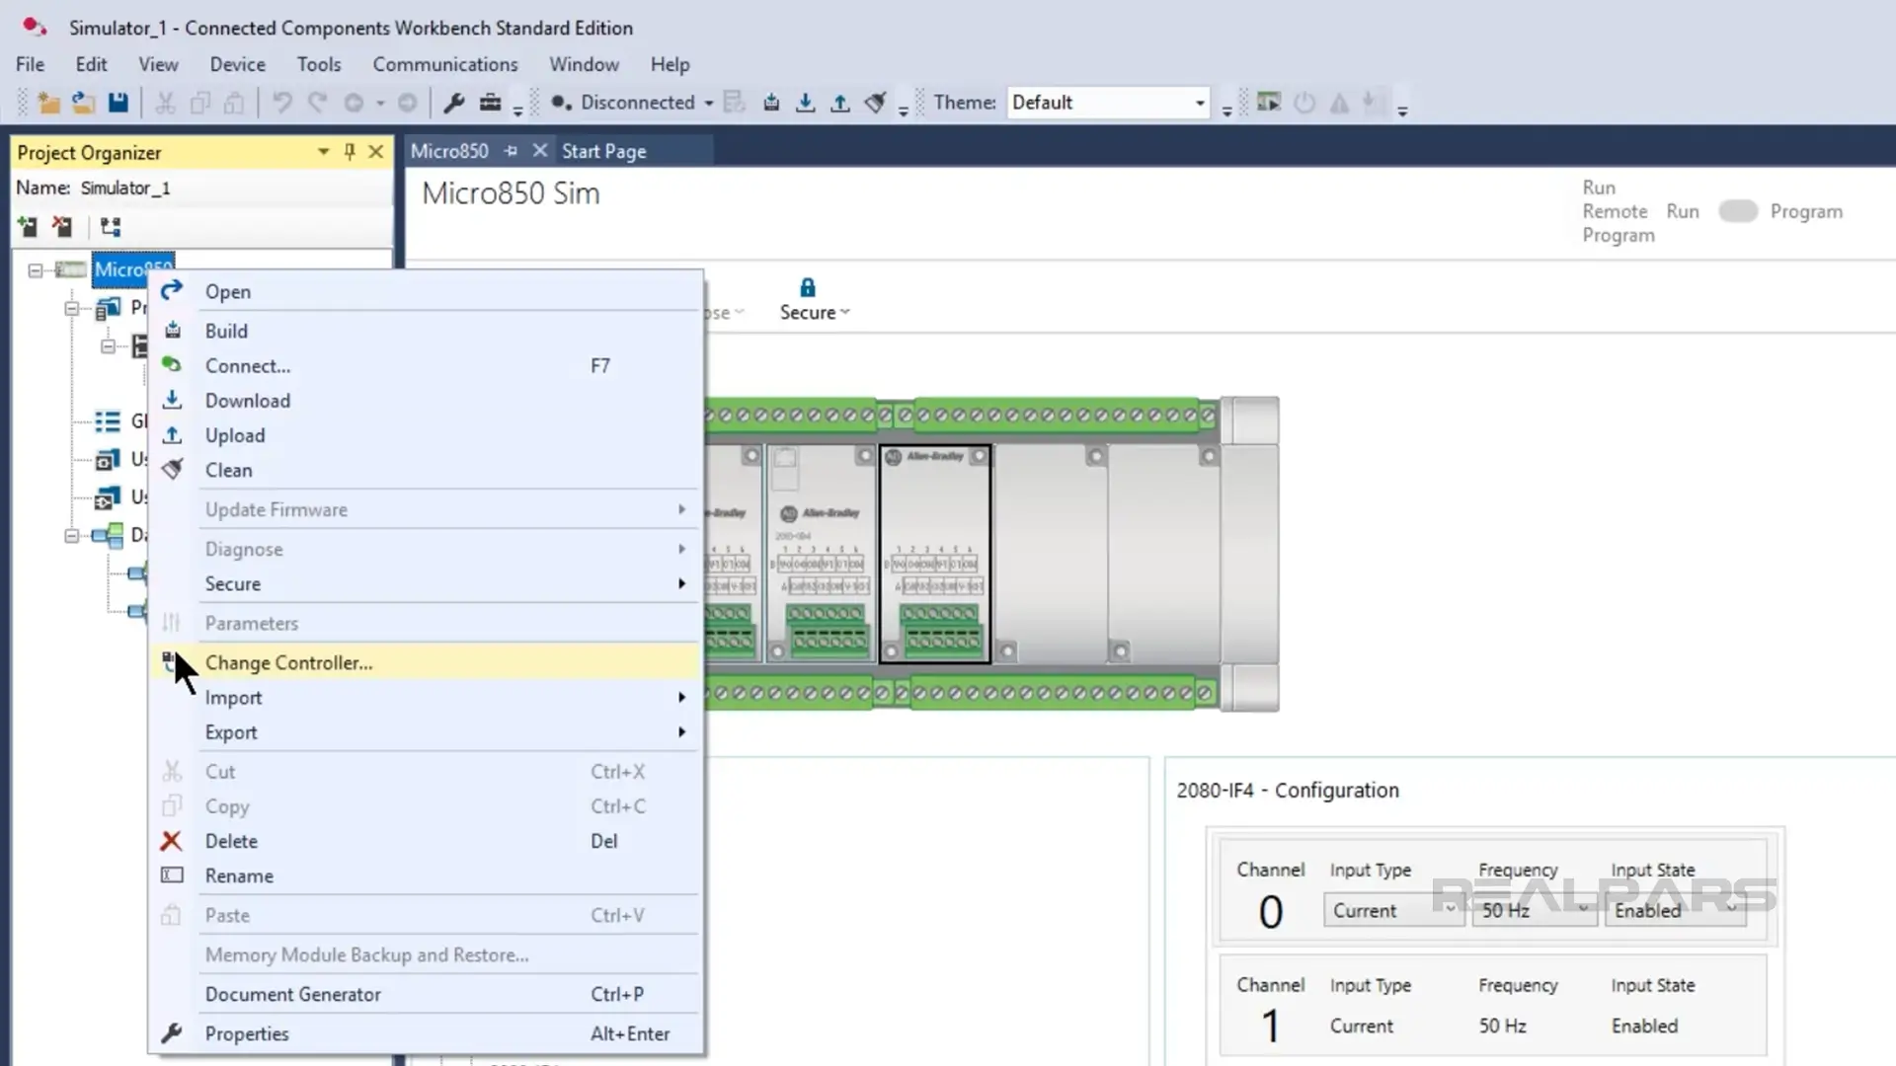
Task: Open the Toolbox briefcase icon
Action: click(x=490, y=103)
